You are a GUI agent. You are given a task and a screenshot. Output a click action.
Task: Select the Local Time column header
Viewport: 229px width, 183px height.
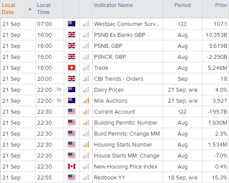point(44,9)
